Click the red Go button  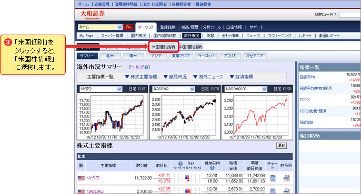(x=128, y=27)
